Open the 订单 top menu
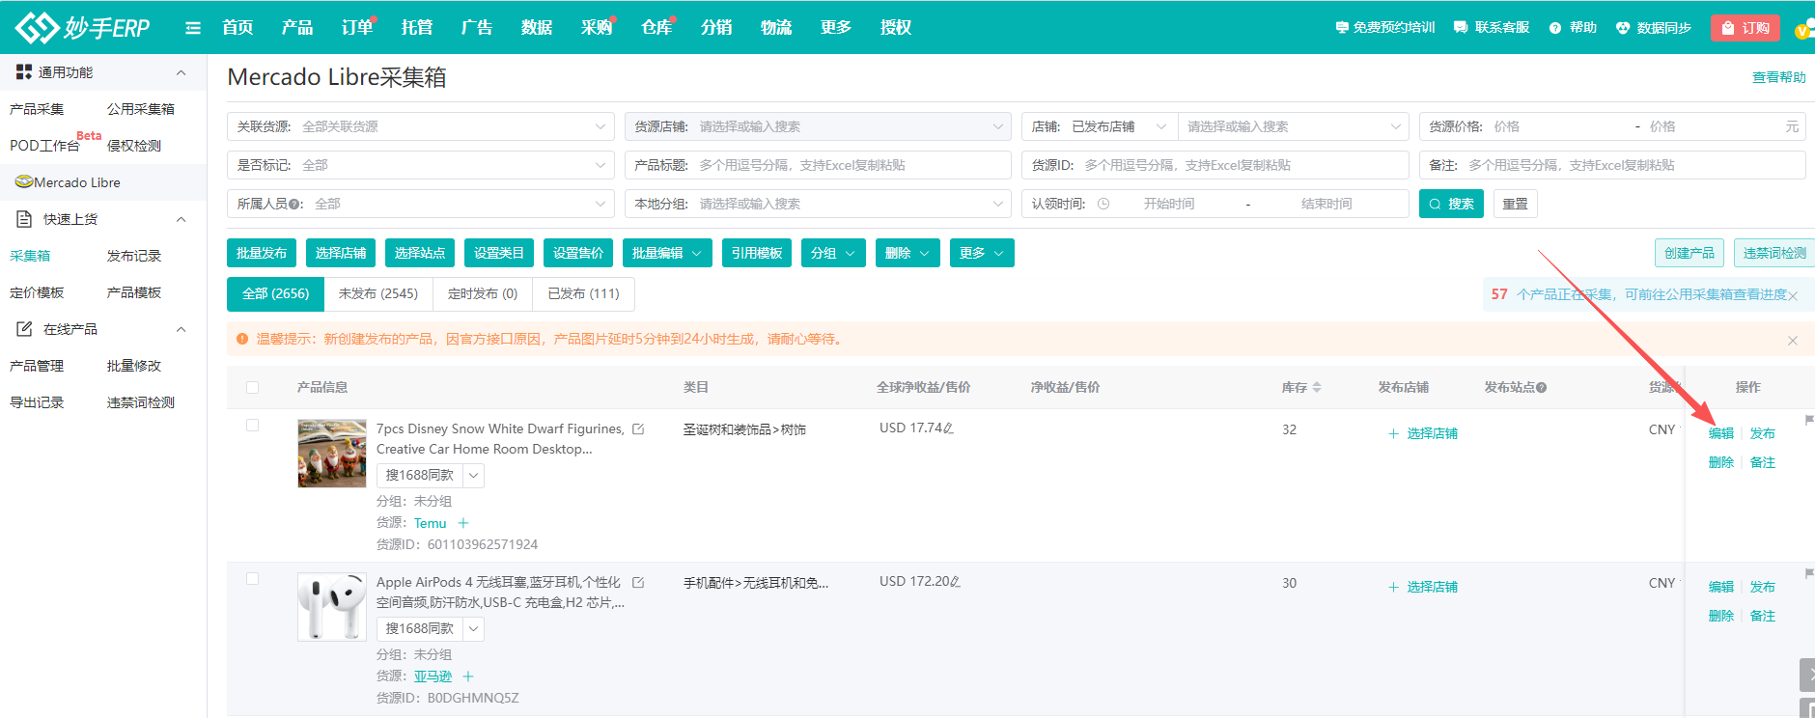Image resolution: width=1815 pixels, height=718 pixels. click(x=356, y=28)
